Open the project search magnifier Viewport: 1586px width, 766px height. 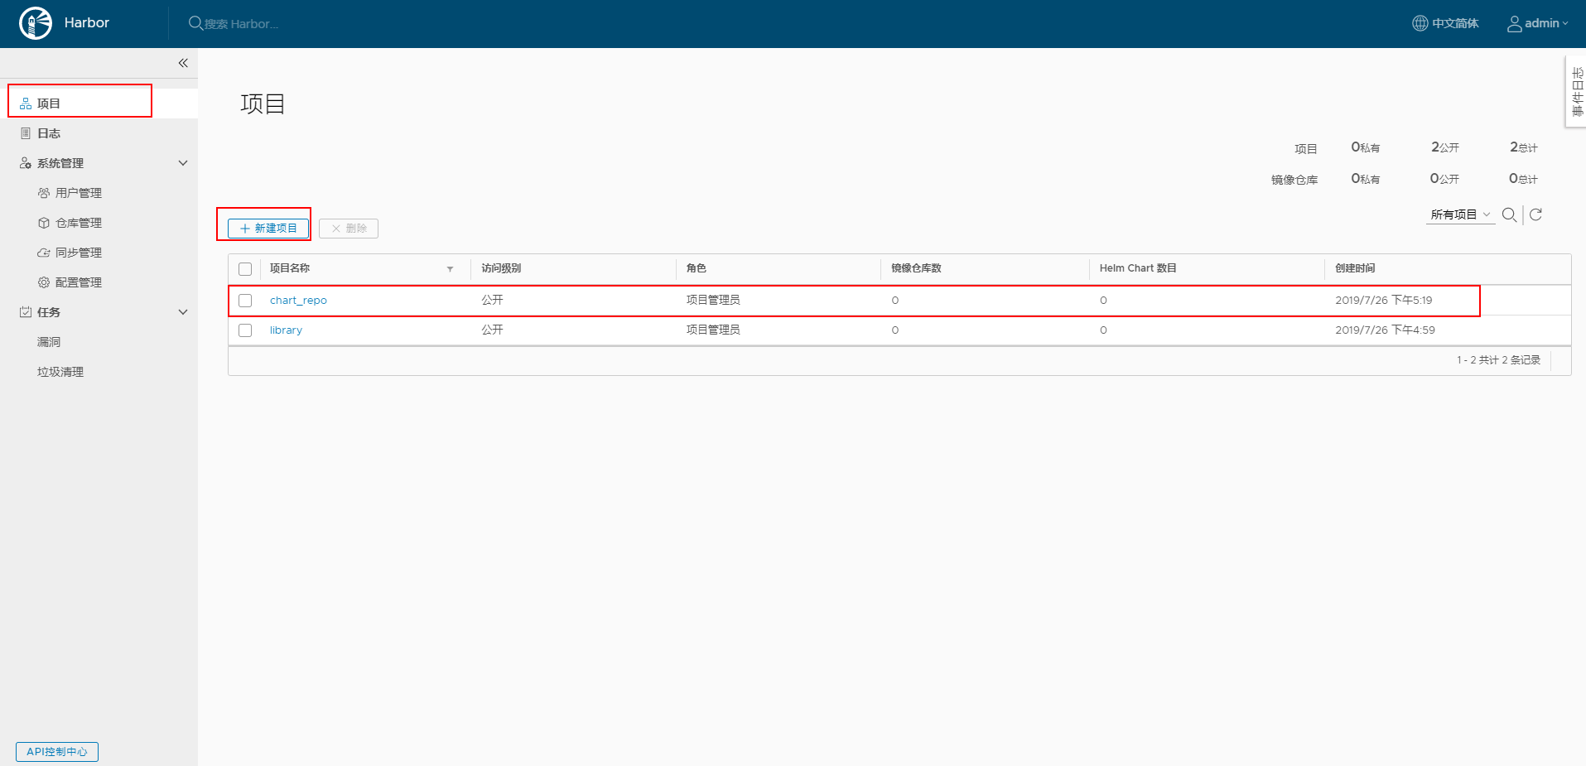pos(1509,214)
